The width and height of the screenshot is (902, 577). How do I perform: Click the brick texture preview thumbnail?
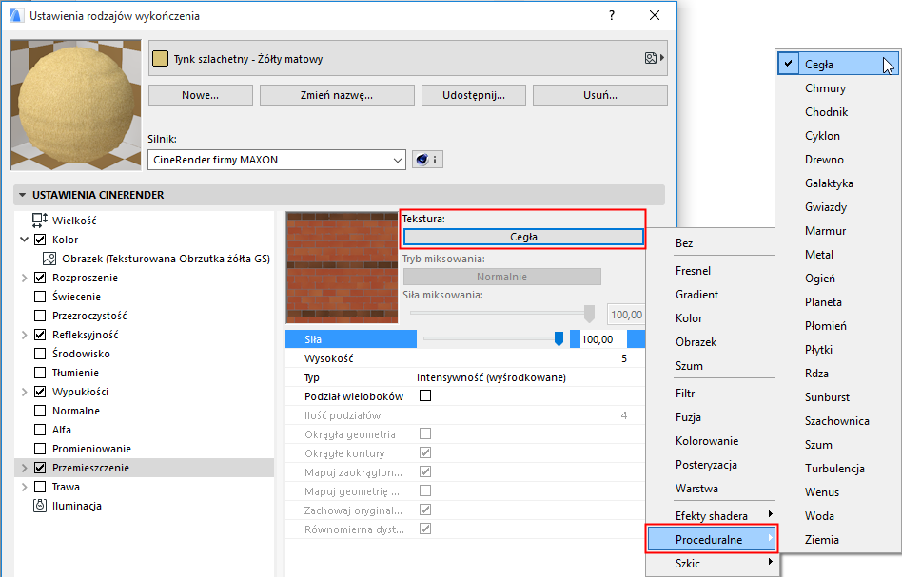[342, 267]
